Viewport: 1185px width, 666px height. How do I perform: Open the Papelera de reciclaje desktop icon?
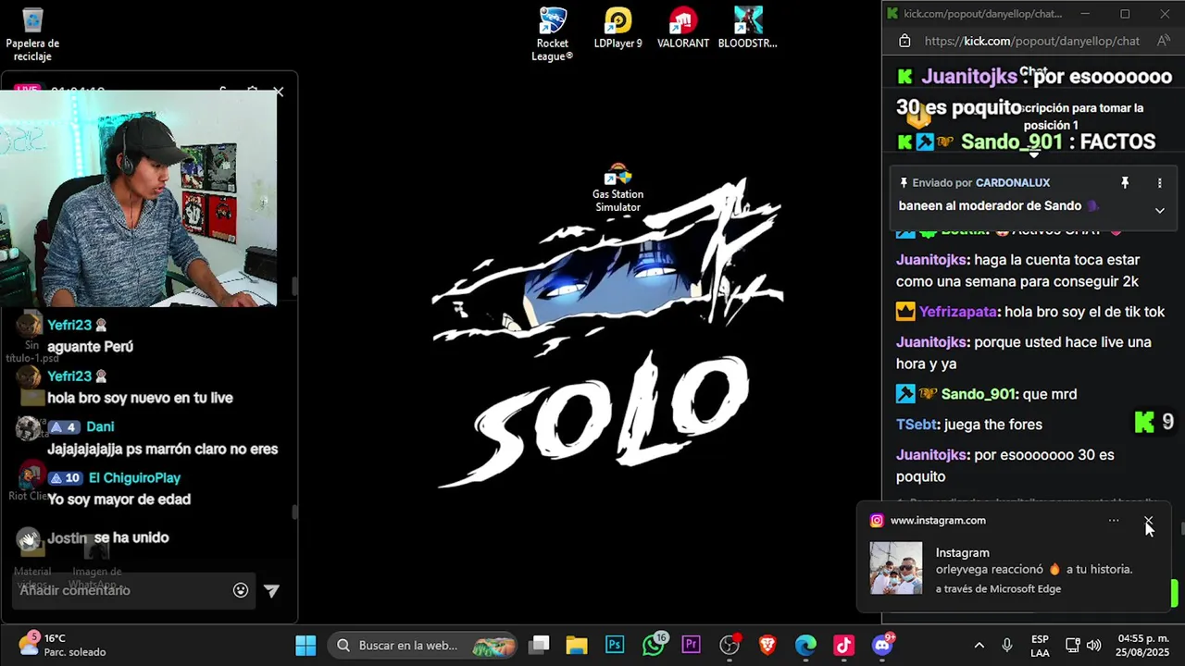click(x=32, y=34)
